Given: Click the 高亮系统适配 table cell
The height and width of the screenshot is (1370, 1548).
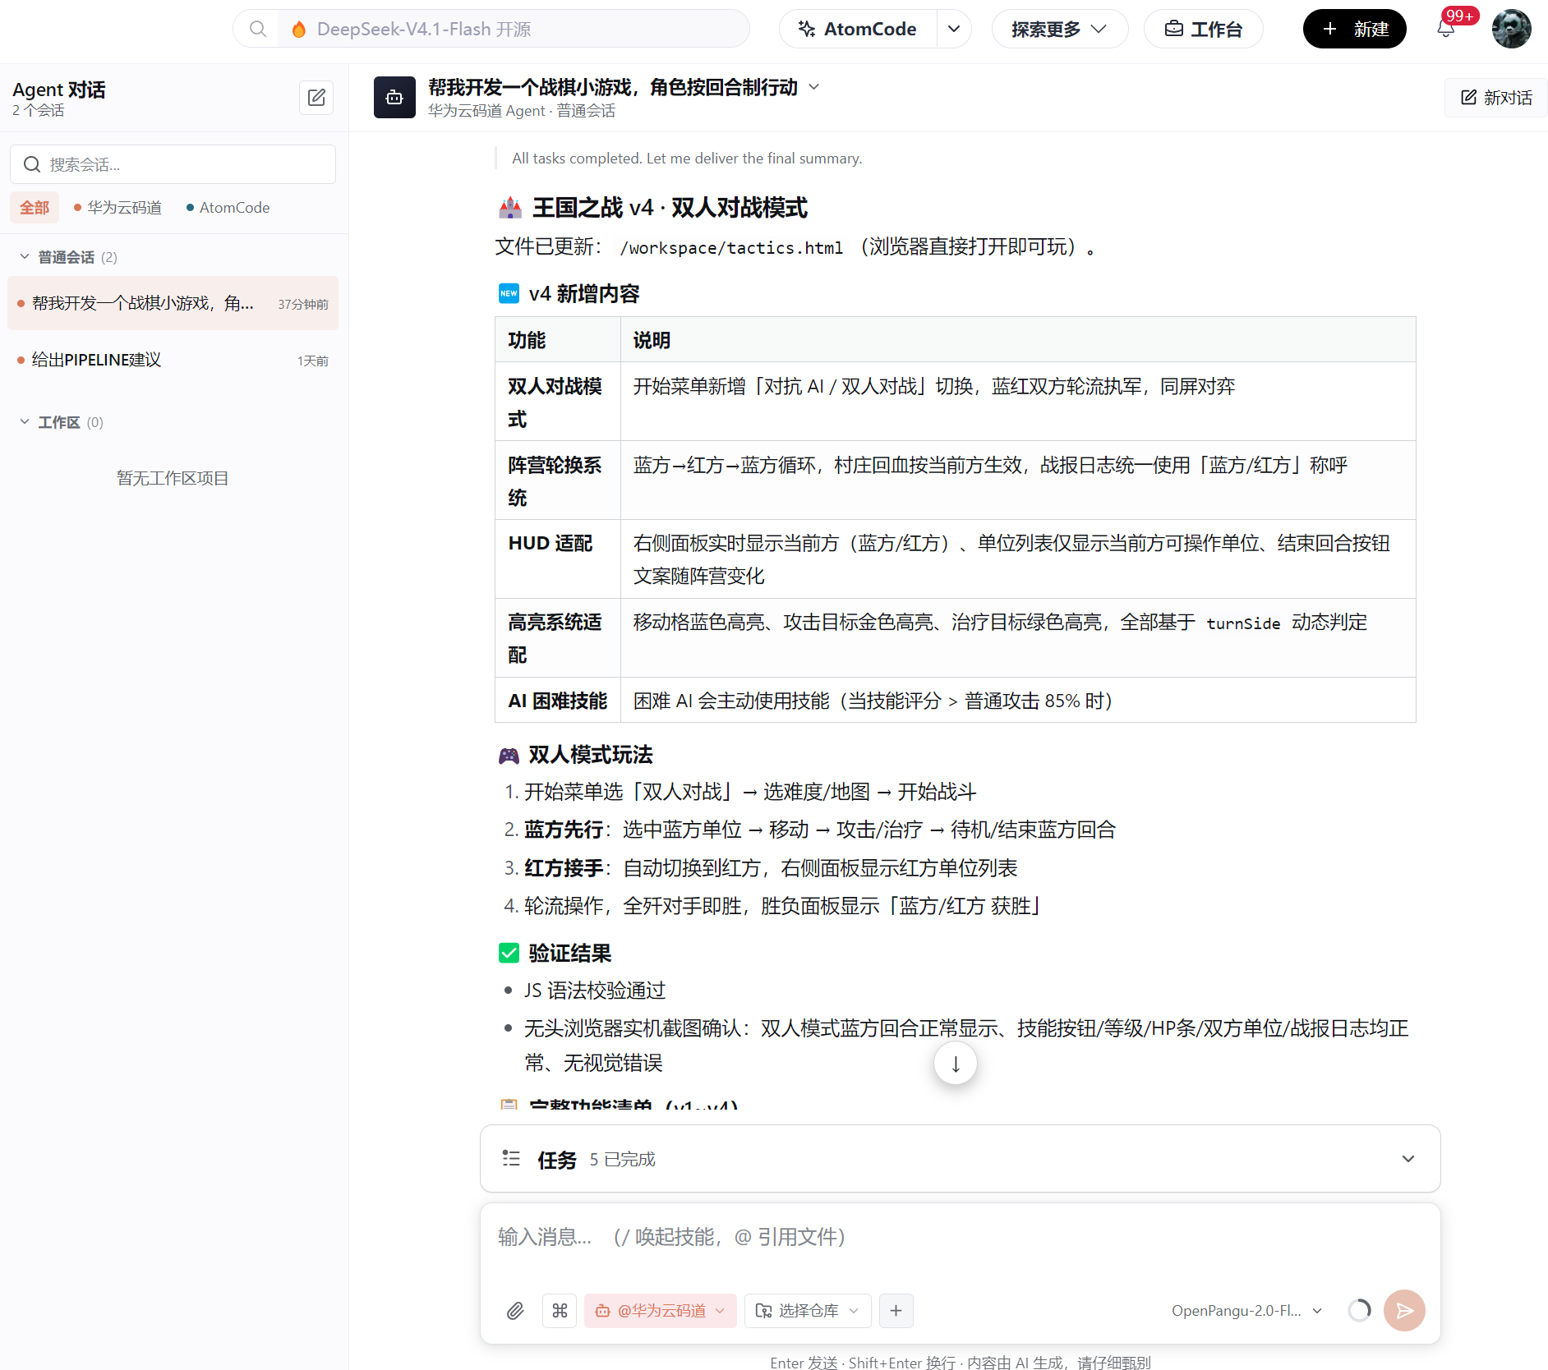Looking at the screenshot, I should pyautogui.click(x=557, y=638).
